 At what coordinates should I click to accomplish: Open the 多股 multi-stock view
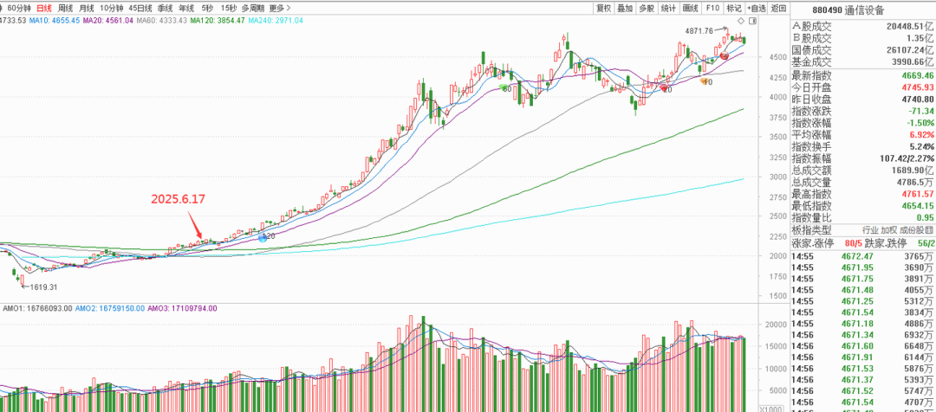pos(647,9)
